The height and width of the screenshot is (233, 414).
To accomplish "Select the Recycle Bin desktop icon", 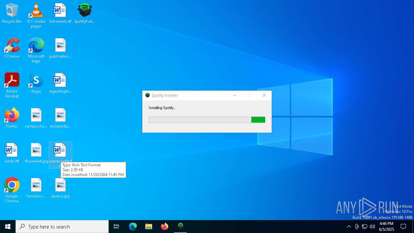I will tap(12, 14).
